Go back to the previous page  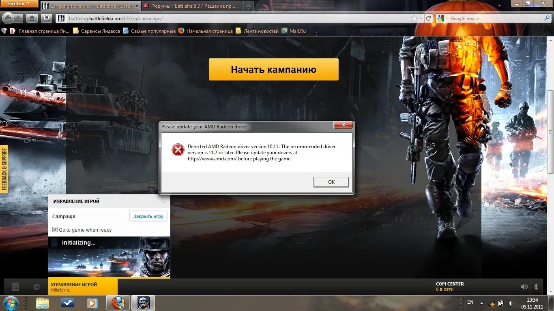[8, 18]
